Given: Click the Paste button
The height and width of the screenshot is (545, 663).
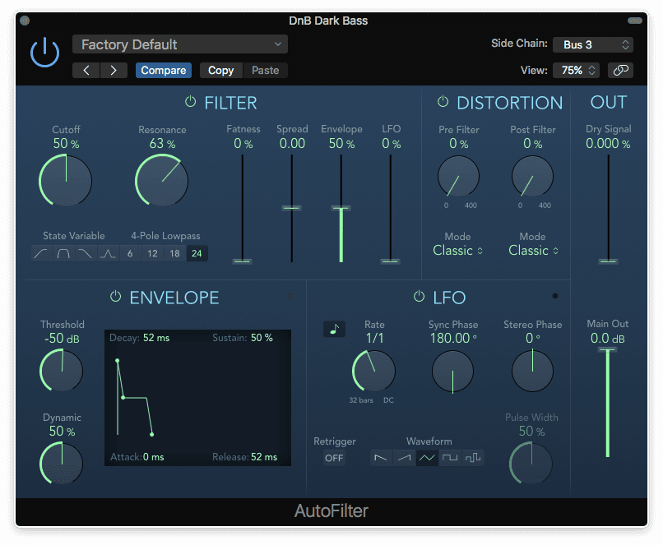Looking at the screenshot, I should point(265,70).
